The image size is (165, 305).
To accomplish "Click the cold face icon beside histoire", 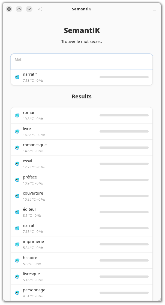I will (x=17, y=260).
